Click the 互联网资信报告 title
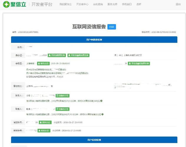The height and width of the screenshot is (147, 186). coord(89,27)
